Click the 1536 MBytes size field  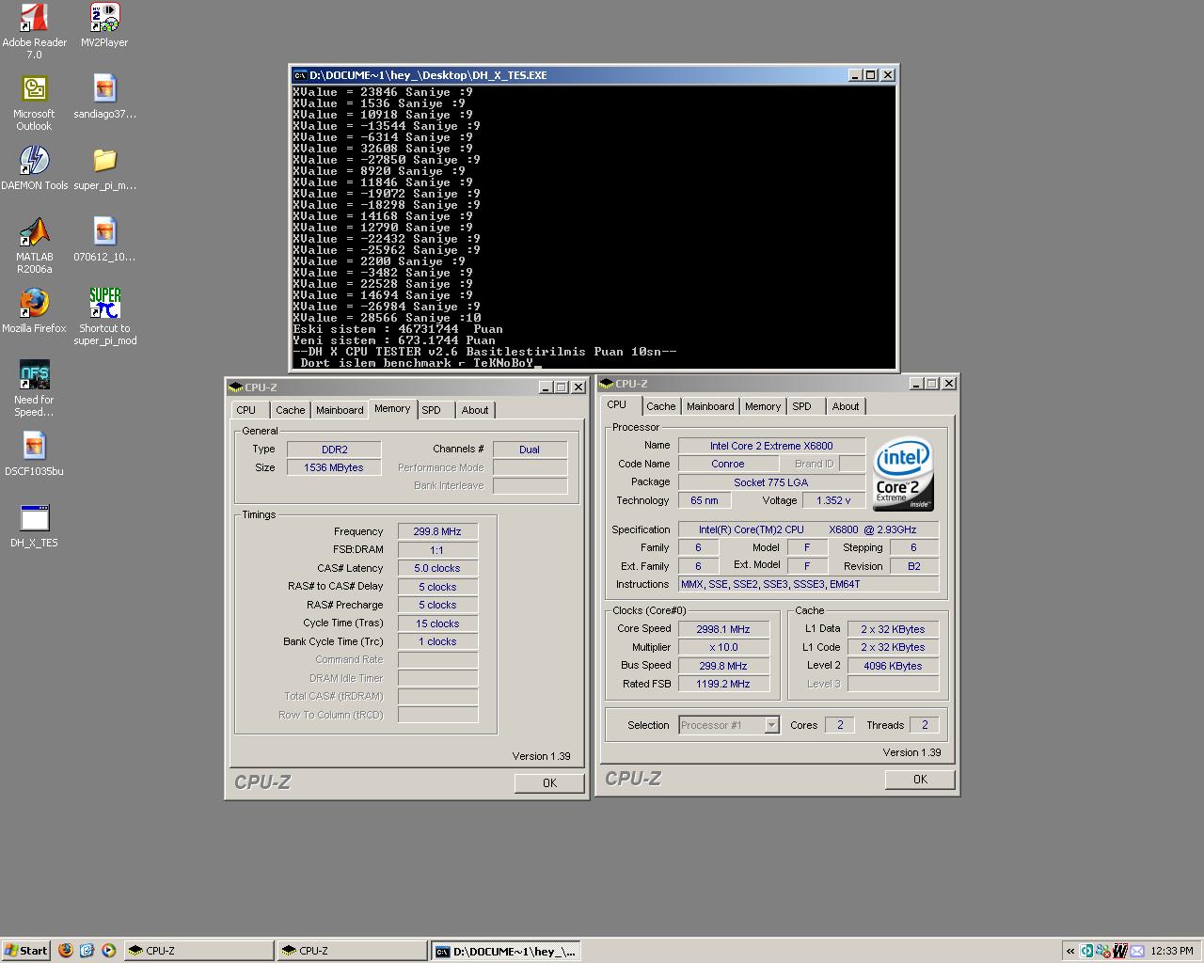tap(334, 467)
